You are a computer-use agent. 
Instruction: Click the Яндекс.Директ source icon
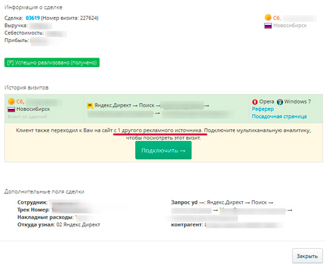tap(90, 106)
